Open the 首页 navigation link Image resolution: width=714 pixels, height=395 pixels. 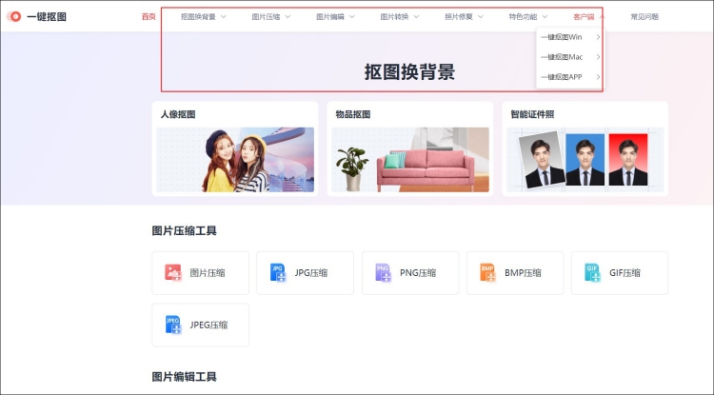click(x=149, y=17)
